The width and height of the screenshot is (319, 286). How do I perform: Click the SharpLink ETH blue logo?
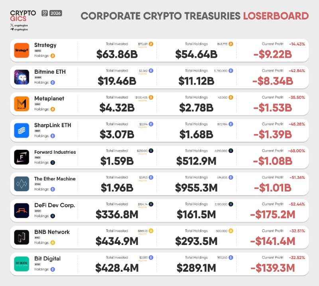click(22, 131)
